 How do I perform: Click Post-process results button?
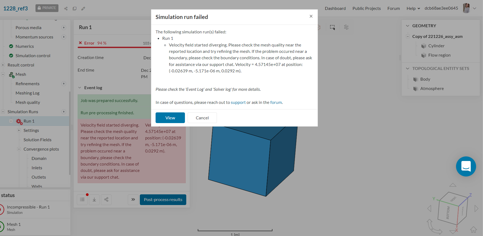click(x=163, y=200)
